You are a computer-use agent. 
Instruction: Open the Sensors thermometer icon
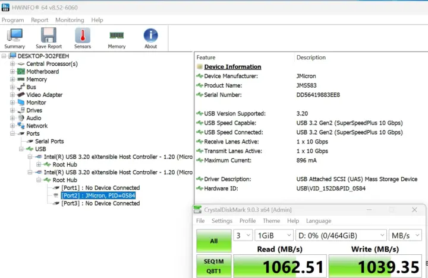83,36
